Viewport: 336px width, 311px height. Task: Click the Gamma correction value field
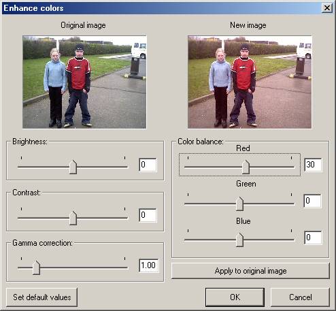pyautogui.click(x=149, y=265)
